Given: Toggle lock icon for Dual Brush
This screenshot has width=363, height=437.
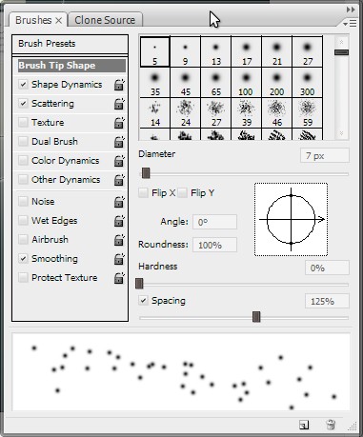Looking at the screenshot, I should point(119,142).
